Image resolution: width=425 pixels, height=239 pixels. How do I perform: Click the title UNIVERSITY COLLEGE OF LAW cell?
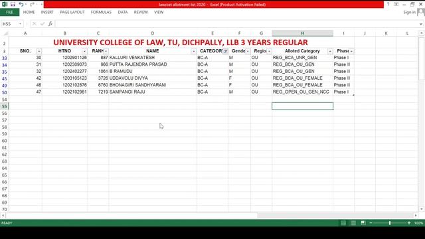181,42
